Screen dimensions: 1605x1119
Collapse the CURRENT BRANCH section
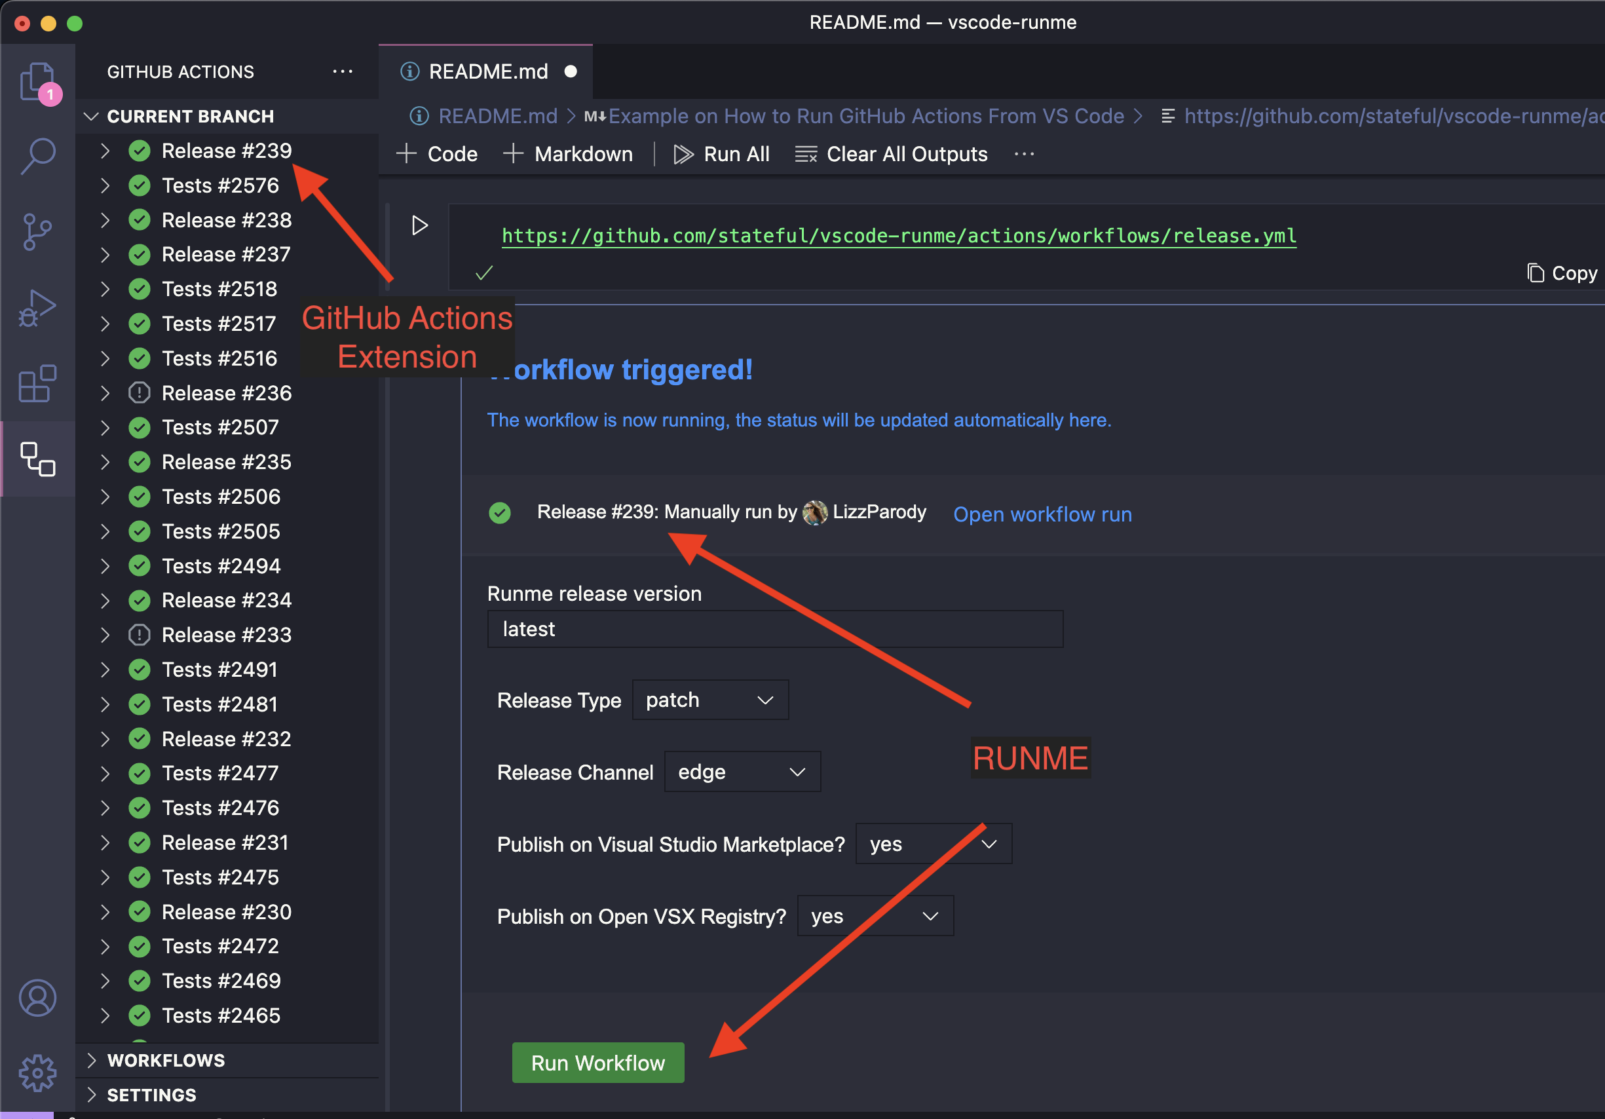pos(227,116)
